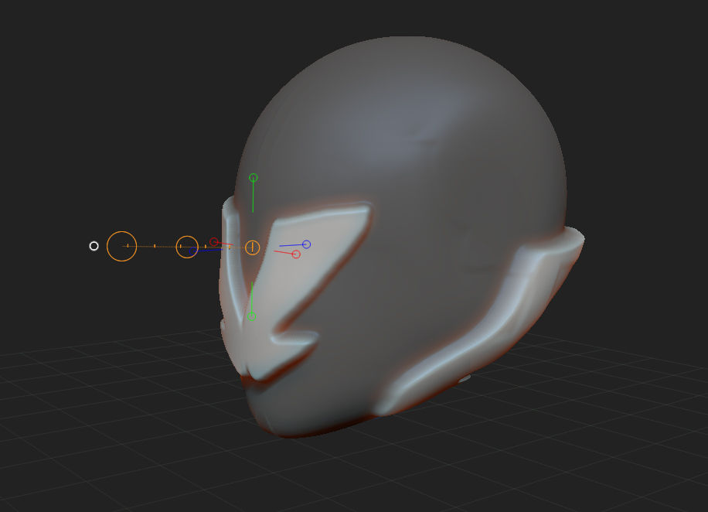Click the small white ring transpose handle
The height and width of the screenshot is (512, 708).
pos(94,246)
